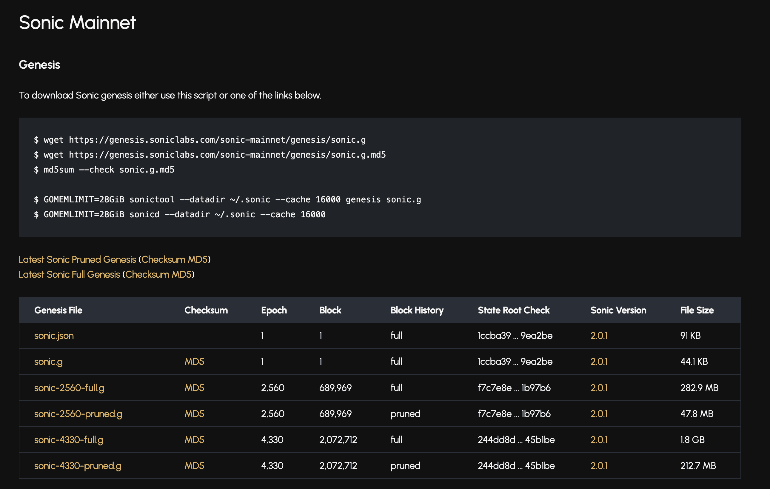Open MD5 checksum for sonic-2560-pruned.g
770x489 pixels.
click(194, 413)
